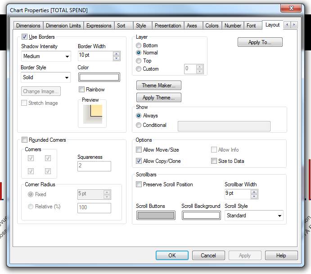Screen dimensions: 311x274
Task: Enable the Rainbow border checkbox
Action: [81, 90]
